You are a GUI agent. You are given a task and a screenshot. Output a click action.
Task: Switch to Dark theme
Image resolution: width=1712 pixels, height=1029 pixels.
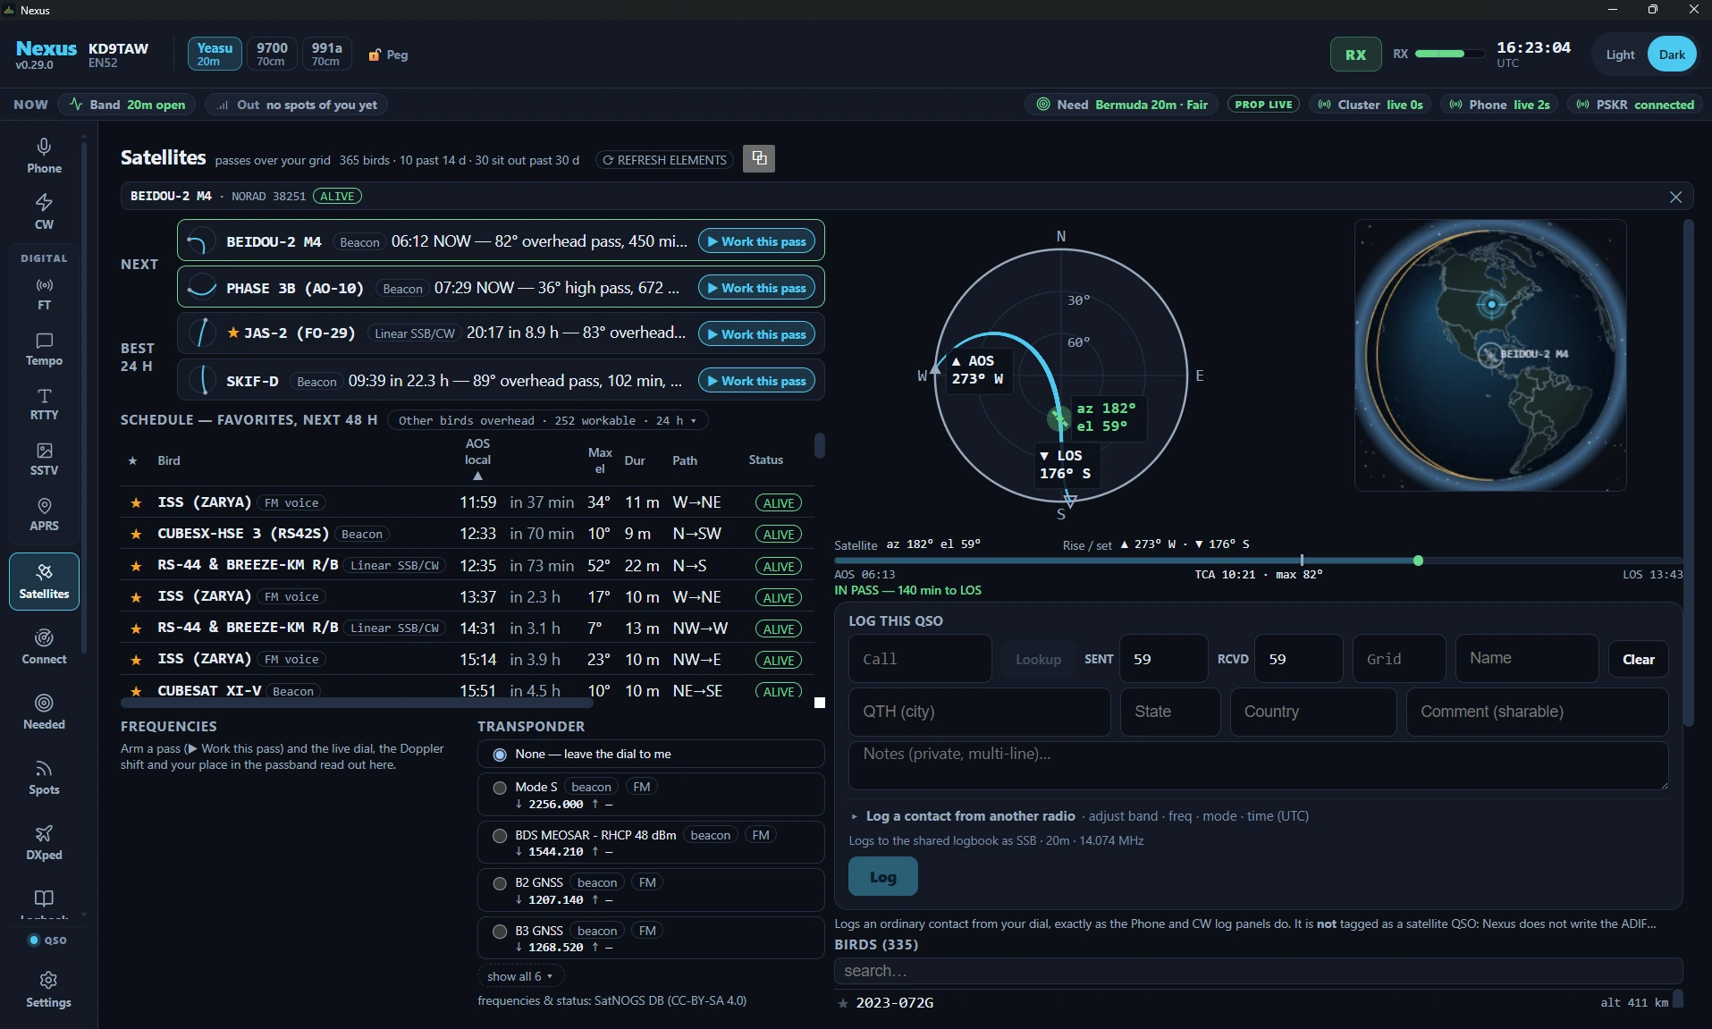[x=1672, y=55]
